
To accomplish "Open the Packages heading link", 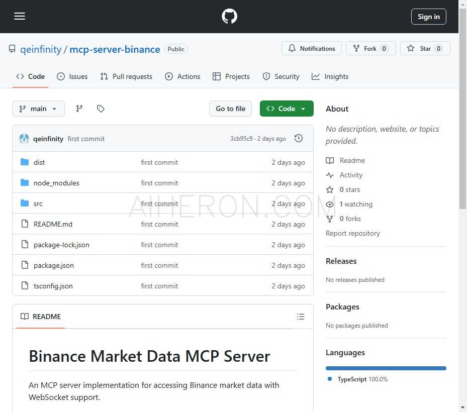I will (342, 307).
